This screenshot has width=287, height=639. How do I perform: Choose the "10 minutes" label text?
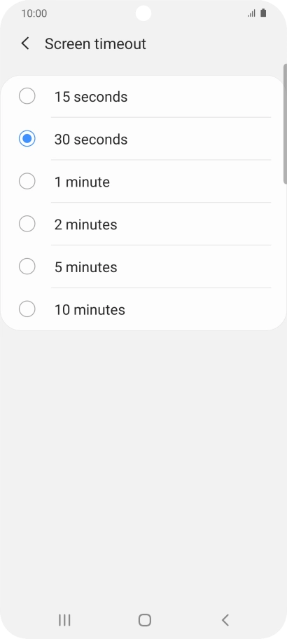click(x=90, y=310)
